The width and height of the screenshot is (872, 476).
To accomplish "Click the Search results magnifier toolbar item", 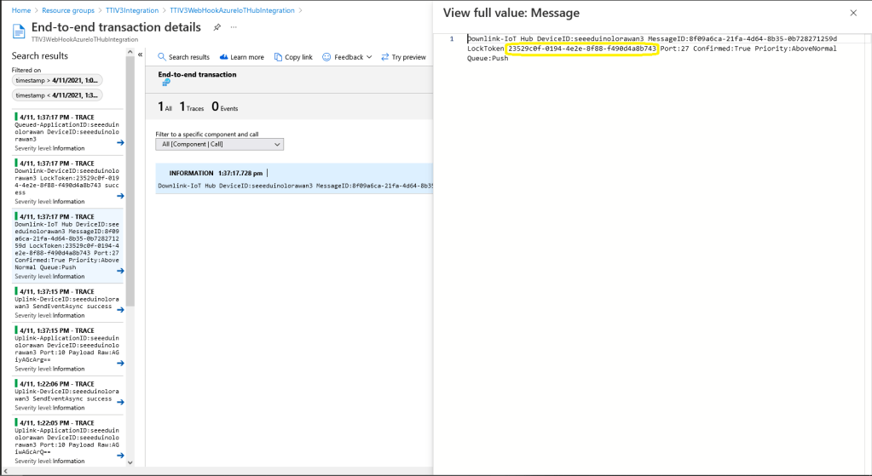I will point(183,57).
